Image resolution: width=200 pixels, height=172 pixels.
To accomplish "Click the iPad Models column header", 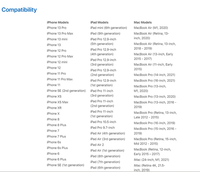I will 99,22.
